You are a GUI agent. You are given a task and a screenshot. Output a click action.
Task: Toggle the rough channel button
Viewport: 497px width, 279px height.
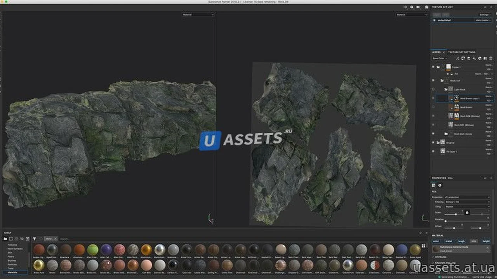tap(461, 241)
